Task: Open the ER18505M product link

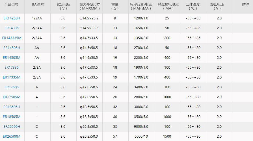Action: tap(12, 117)
